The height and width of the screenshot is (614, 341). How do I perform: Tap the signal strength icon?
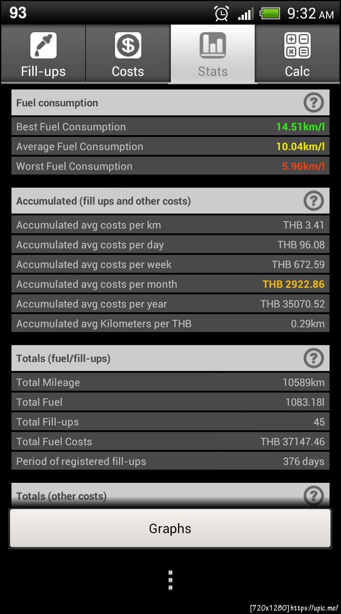pos(246,13)
